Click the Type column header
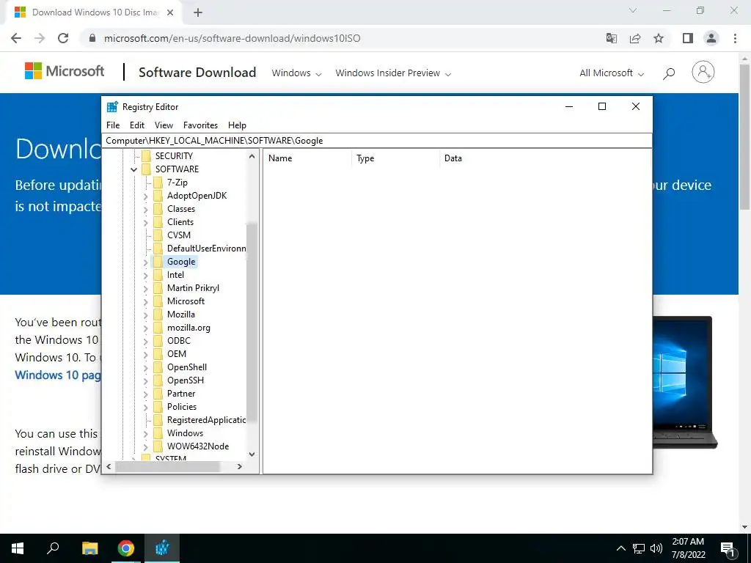The image size is (751, 563). pyautogui.click(x=395, y=158)
